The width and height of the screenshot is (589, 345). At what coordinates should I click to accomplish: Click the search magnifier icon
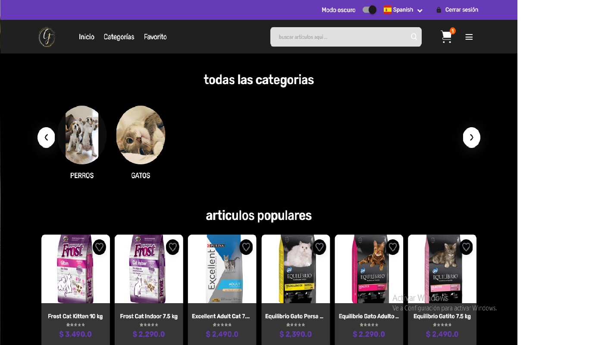coord(414,37)
